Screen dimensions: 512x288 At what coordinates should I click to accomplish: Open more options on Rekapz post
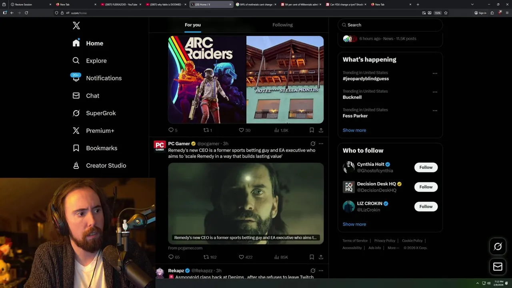point(321,271)
